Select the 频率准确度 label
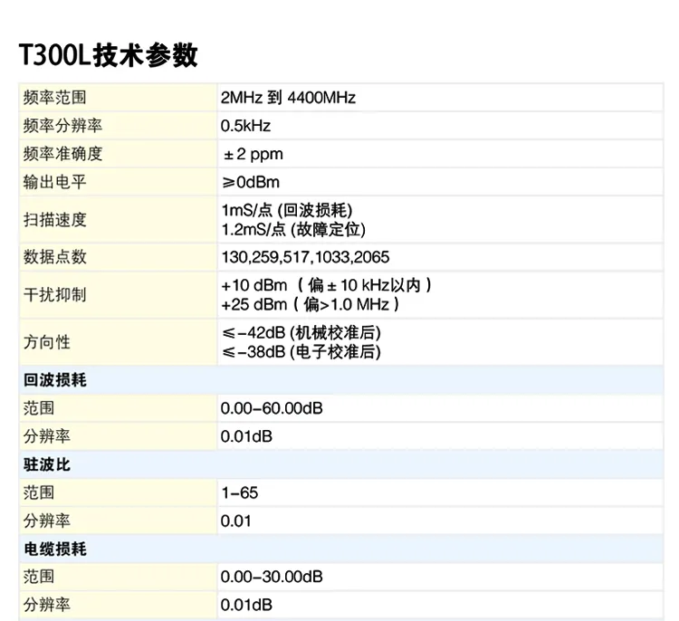679x621 pixels. tap(62, 154)
